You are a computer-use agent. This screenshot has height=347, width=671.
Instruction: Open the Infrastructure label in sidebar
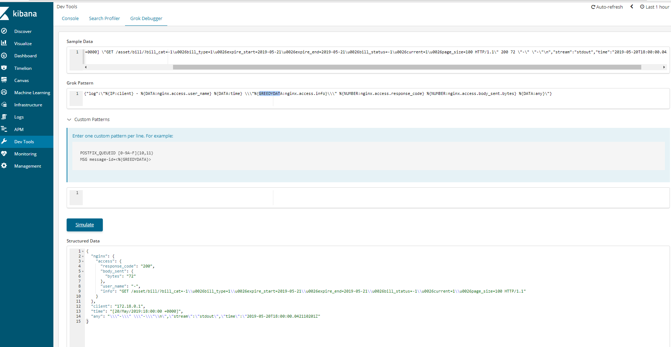(28, 105)
